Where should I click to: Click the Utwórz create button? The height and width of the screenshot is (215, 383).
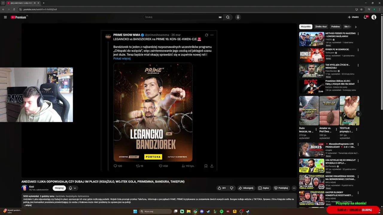[353, 17]
